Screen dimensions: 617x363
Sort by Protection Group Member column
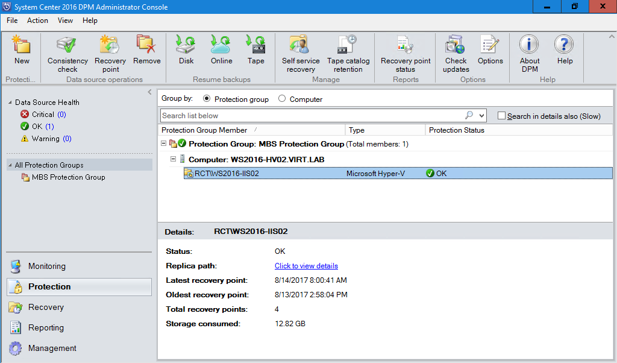pos(252,130)
